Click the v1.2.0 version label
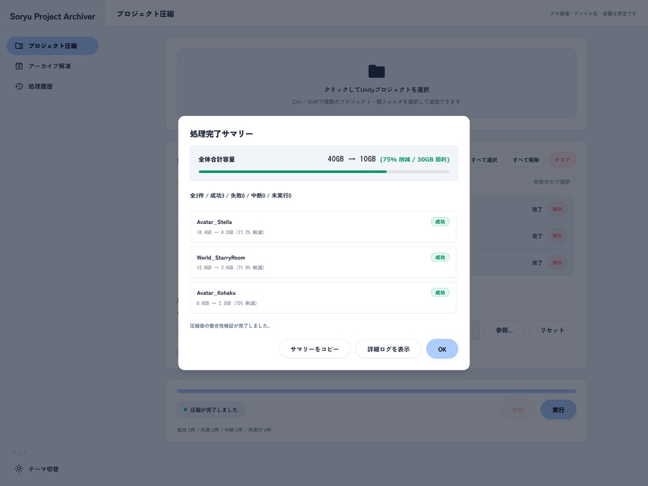 point(18,452)
